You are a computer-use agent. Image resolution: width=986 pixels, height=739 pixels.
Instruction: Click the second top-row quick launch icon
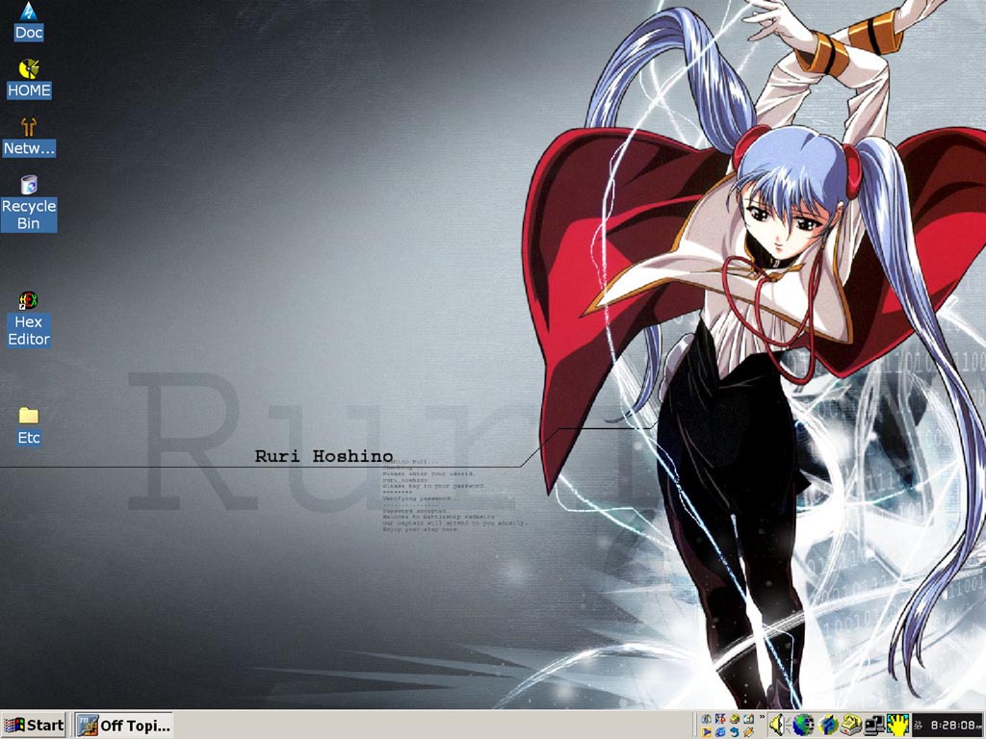pyautogui.click(x=720, y=718)
